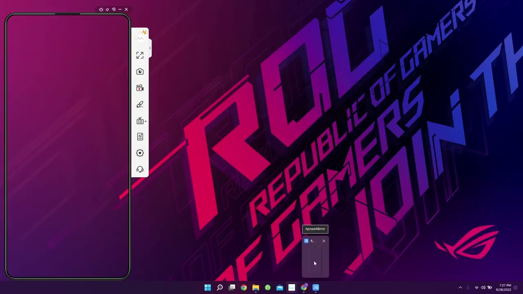This screenshot has height=294, width=523.
Task: Click the ApowerMirror power disconnect icon
Action: 101,9
